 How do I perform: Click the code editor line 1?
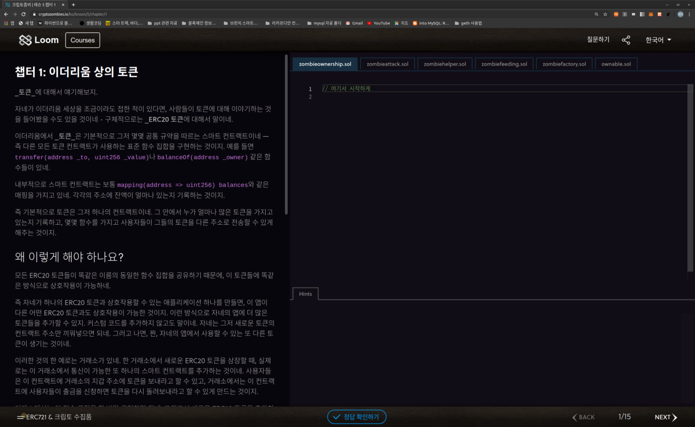point(504,89)
